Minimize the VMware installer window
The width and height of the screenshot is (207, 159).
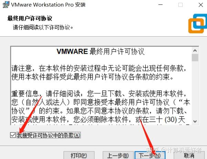(x=161, y=5)
